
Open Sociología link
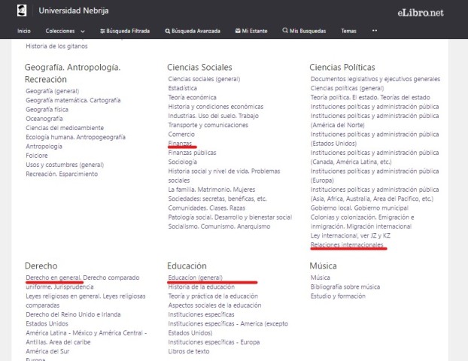click(182, 162)
